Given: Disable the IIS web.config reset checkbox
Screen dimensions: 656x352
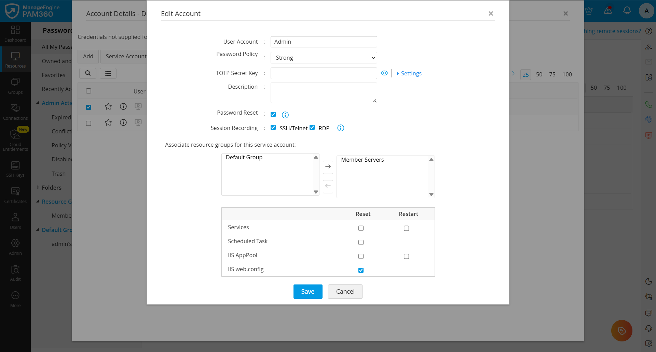Looking at the screenshot, I should [x=361, y=270].
